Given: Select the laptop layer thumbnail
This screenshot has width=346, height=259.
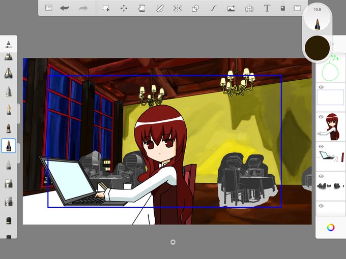Looking at the screenshot, I should click(330, 156).
